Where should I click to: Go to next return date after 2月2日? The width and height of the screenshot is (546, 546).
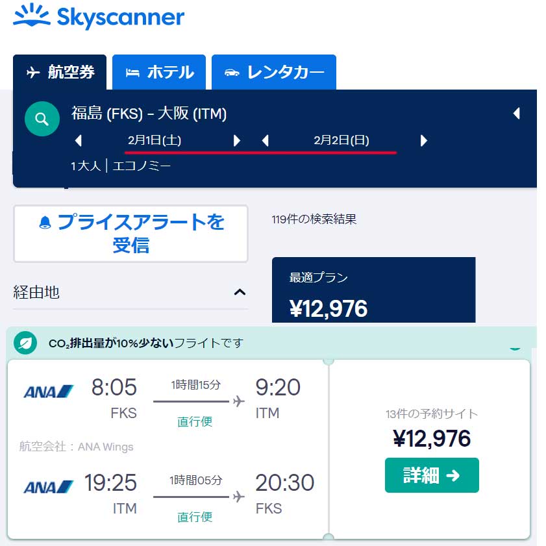click(424, 141)
